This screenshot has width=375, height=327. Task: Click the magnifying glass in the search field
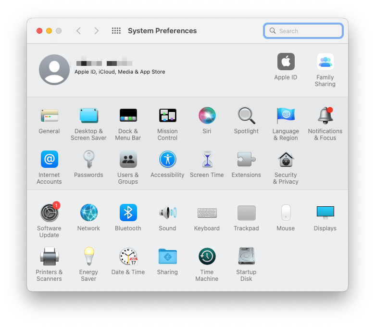click(x=273, y=31)
